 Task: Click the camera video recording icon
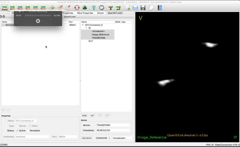(102, 8)
